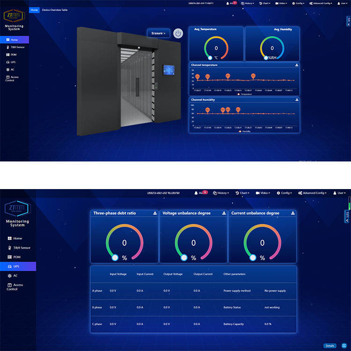Click the wall touchscreen on the 3D cabinet
Image resolution: width=351 pixels, height=351 pixels.
[168, 70]
